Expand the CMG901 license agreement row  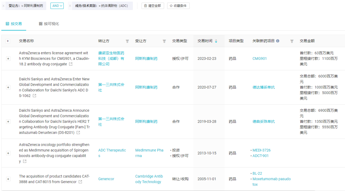click(8, 59)
